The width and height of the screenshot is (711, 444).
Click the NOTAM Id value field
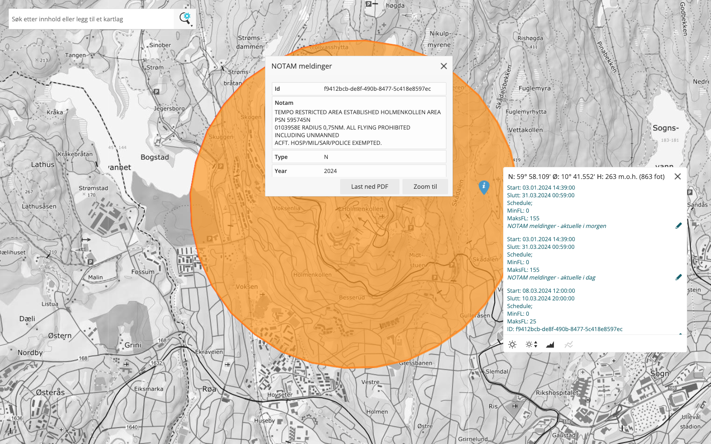pos(377,89)
